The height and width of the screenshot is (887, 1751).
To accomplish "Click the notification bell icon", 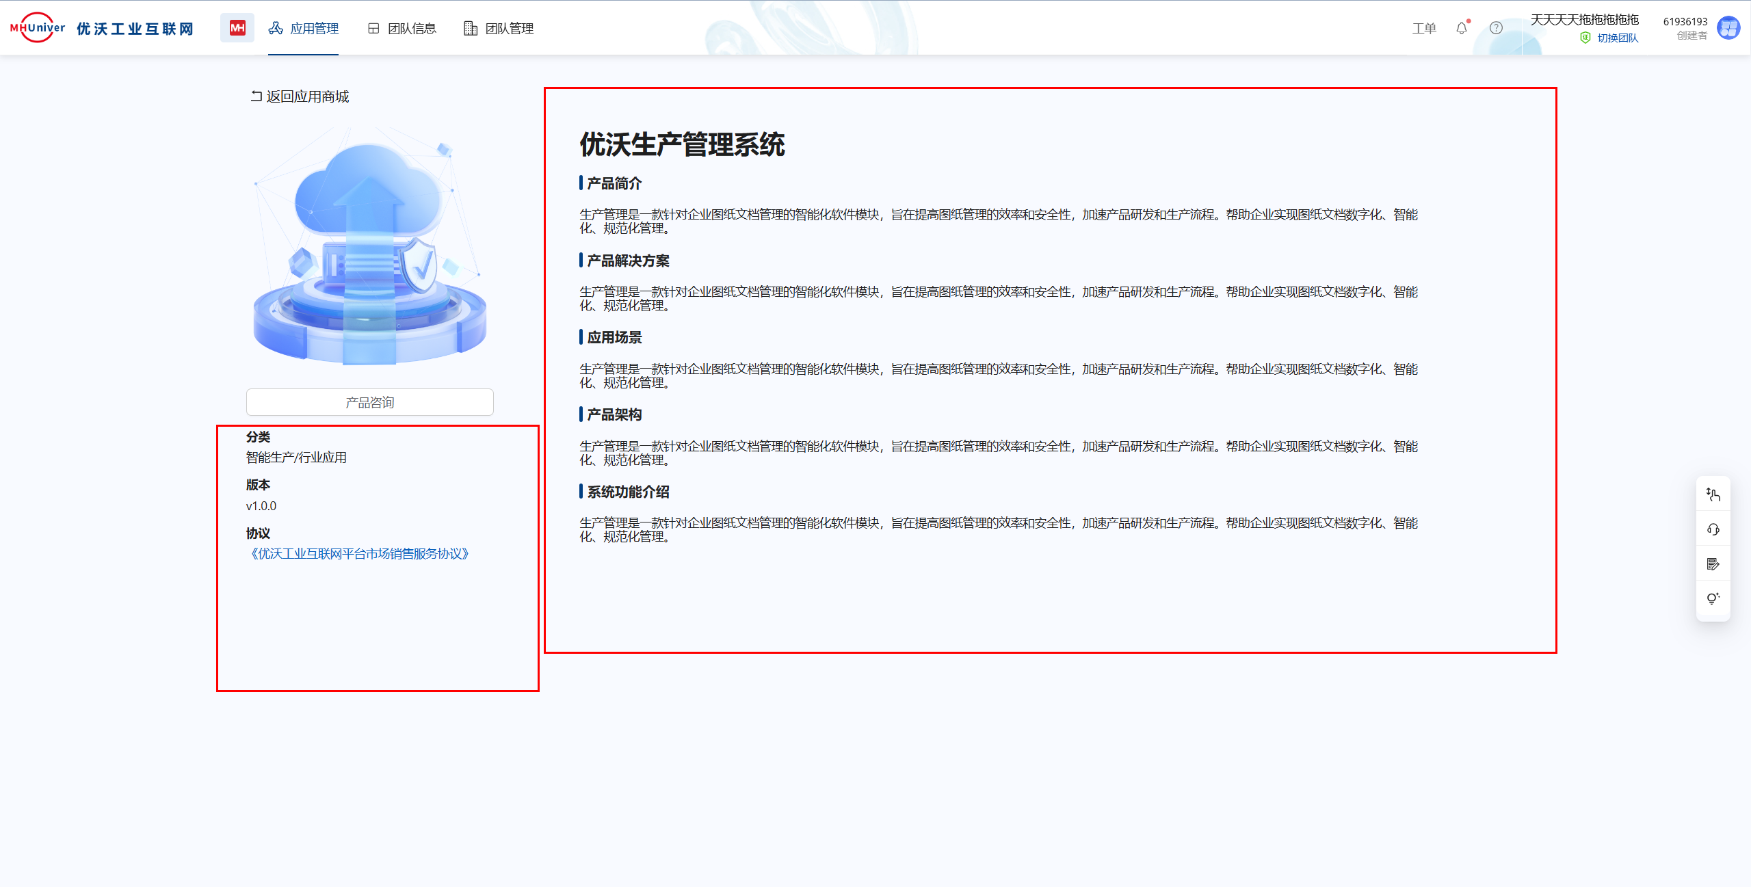I will pyautogui.click(x=1462, y=29).
